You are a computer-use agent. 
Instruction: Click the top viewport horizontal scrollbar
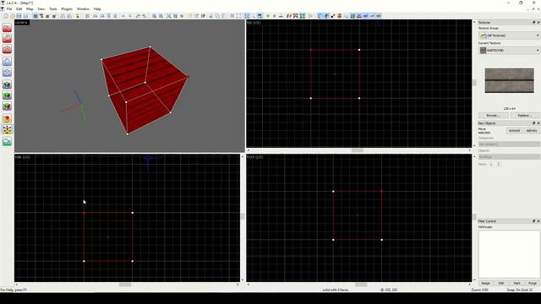pos(358,150)
